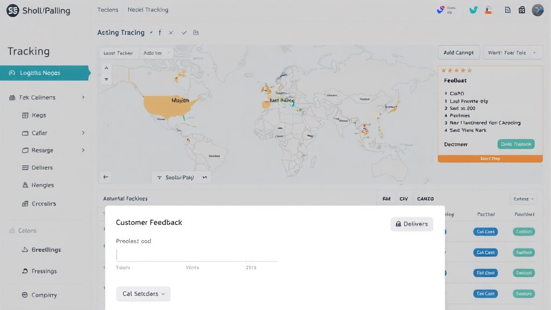Click the Aold Canngt button
This screenshot has width=551, height=310.
coord(458,53)
